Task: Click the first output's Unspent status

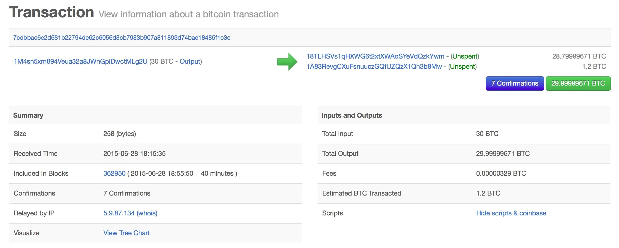Action: coord(465,56)
